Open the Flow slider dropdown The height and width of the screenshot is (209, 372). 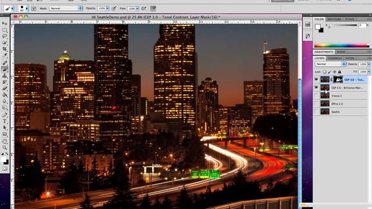137,9
